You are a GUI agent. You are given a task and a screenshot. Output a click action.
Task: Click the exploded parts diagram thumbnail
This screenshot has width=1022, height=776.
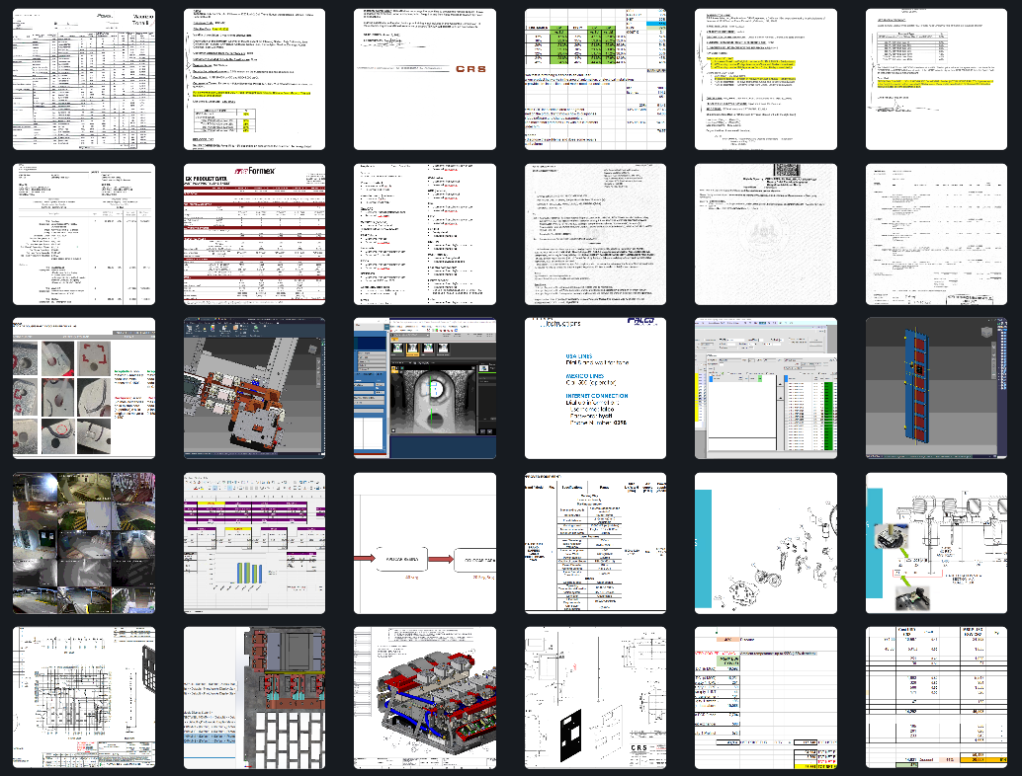(x=766, y=543)
